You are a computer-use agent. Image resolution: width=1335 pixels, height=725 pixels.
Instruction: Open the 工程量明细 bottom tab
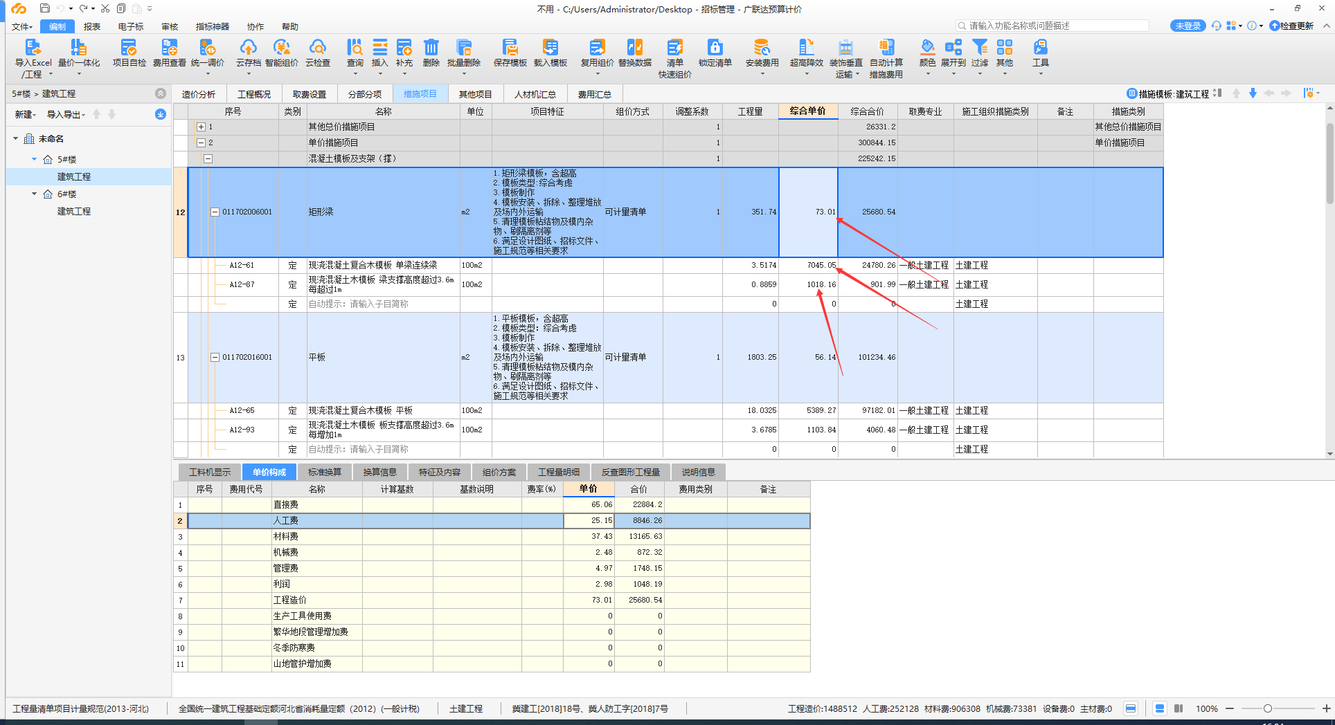click(x=559, y=472)
